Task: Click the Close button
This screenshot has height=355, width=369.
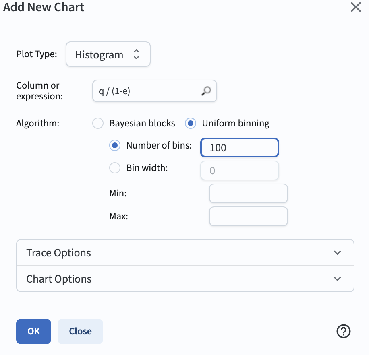Action: 80,331
